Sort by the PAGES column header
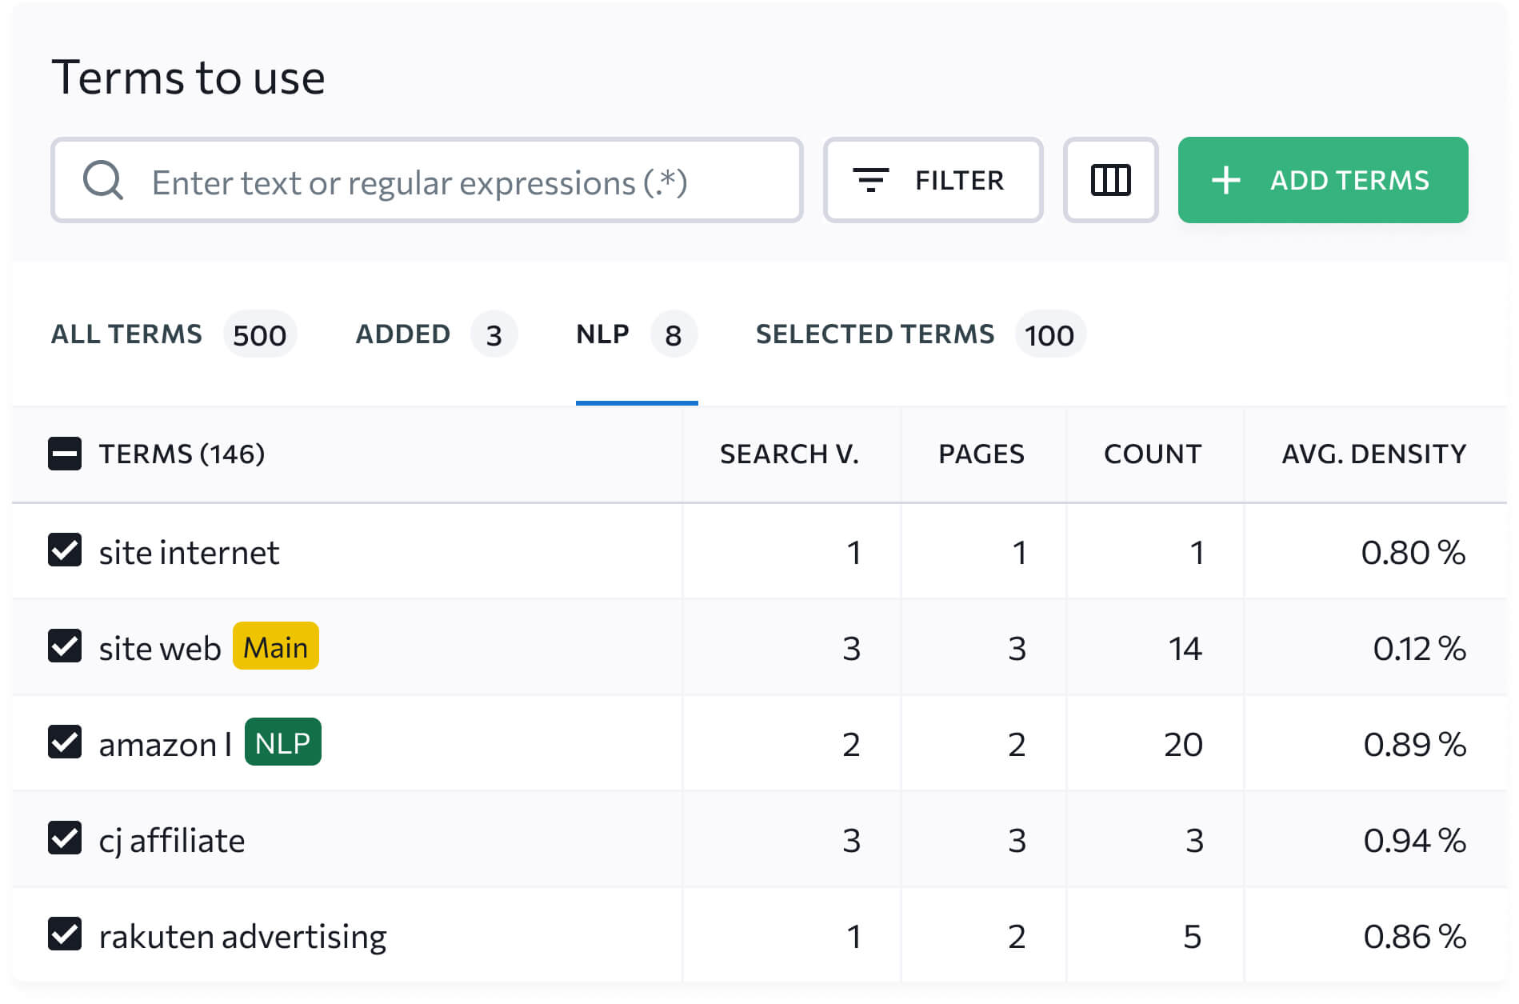This screenshot has height=1004, width=1519. click(x=981, y=454)
